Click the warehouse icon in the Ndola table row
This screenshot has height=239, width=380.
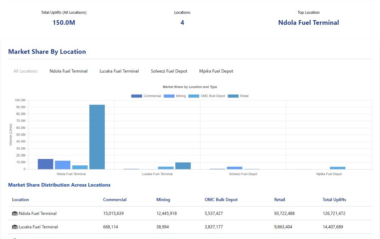tap(15, 214)
